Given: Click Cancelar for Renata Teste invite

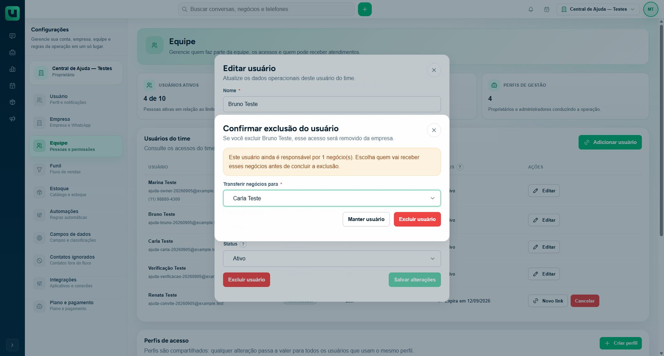Looking at the screenshot, I should 585,301.
